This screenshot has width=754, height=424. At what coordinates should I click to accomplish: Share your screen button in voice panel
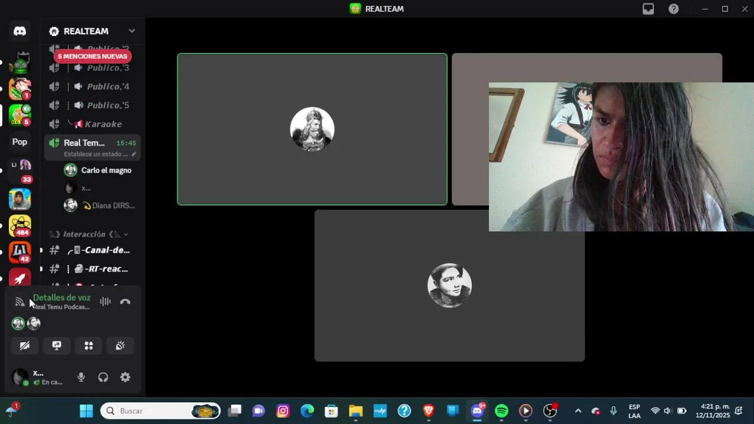pos(57,346)
